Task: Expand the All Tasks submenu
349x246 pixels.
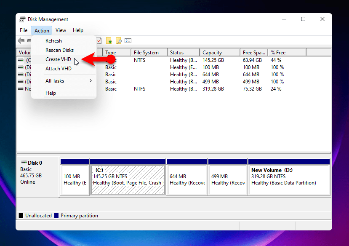Action: (x=54, y=80)
